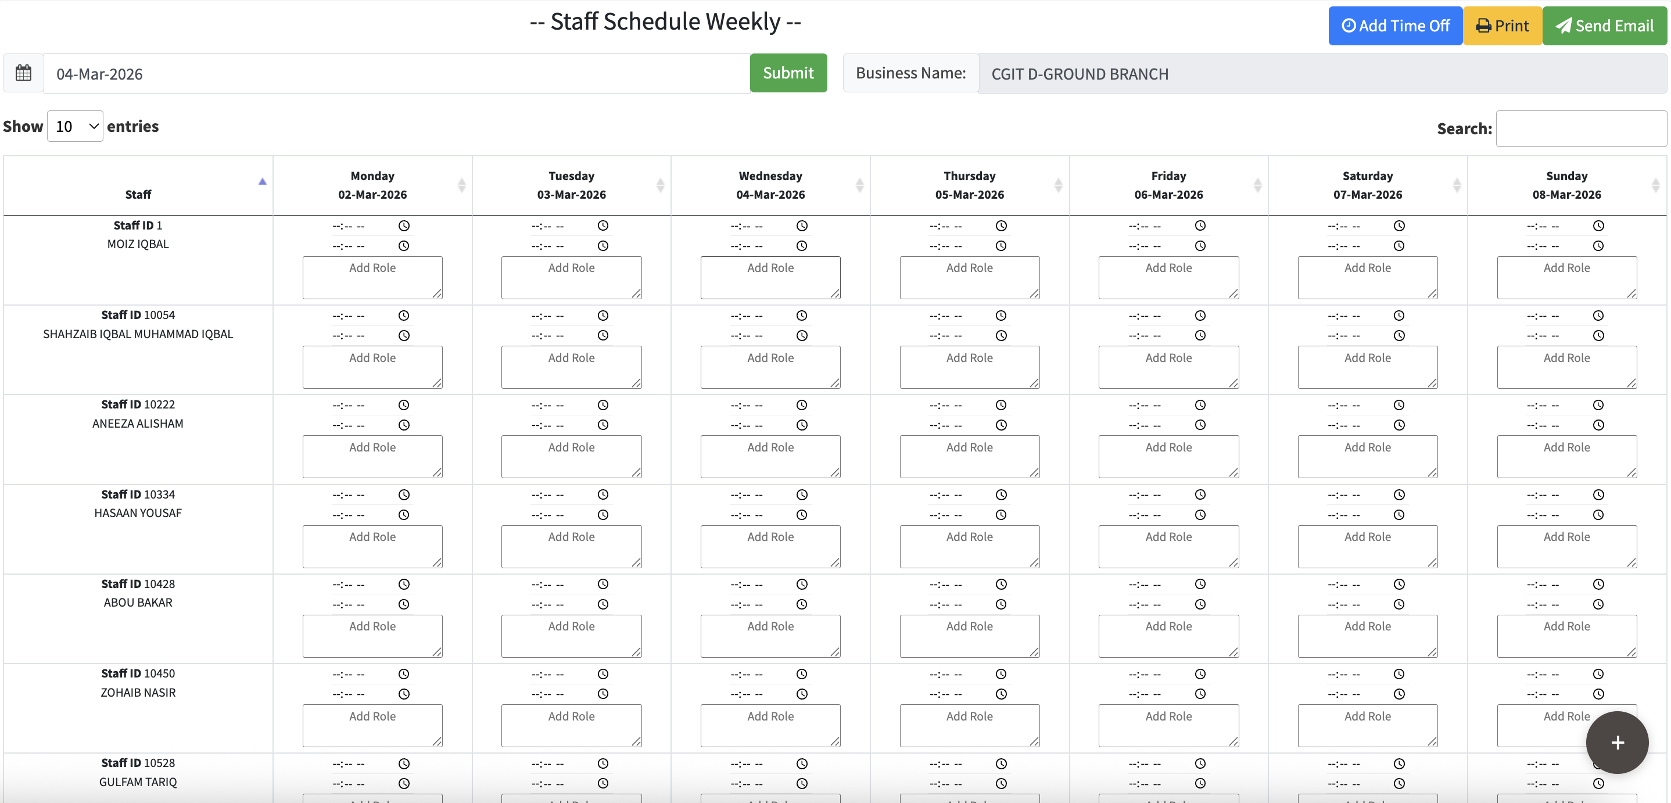Open Saturday start time clock for SHAHZAIB IQBAL

point(1399,316)
